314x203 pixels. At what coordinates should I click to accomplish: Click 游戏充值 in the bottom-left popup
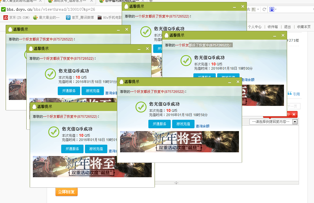pos(96,149)
